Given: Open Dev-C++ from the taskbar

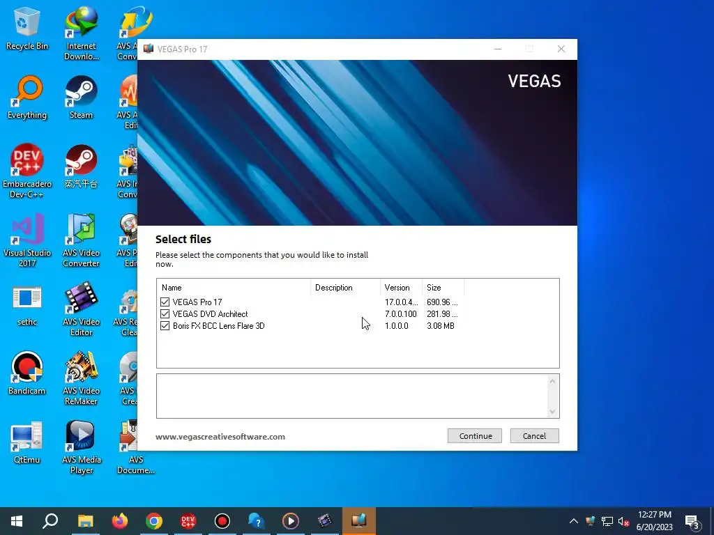Looking at the screenshot, I should coord(188,521).
